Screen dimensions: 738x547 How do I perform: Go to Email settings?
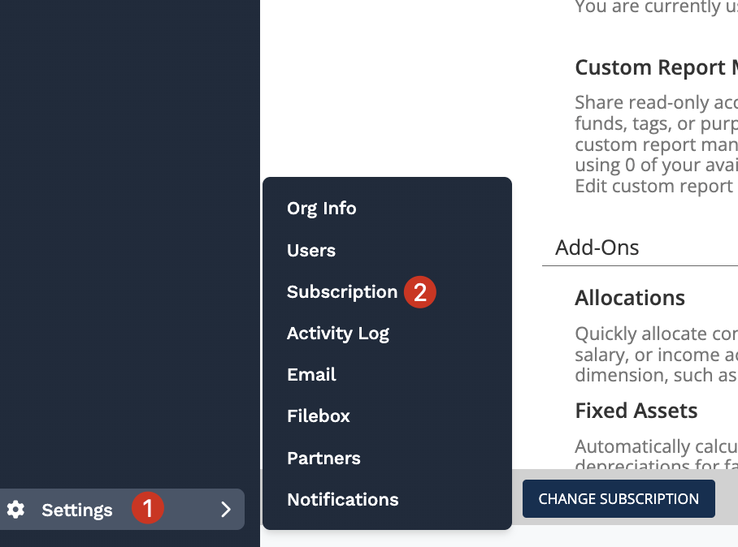(x=311, y=375)
